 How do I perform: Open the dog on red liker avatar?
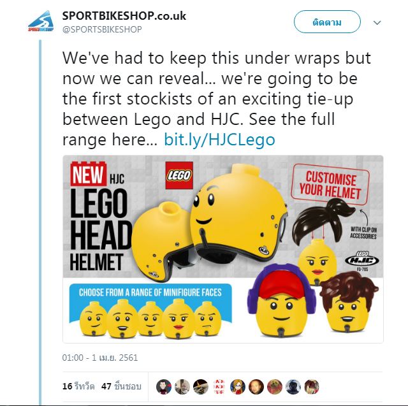click(x=275, y=387)
